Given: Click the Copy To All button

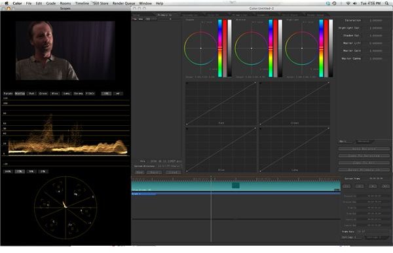Looking at the screenshot, I should point(364,163).
